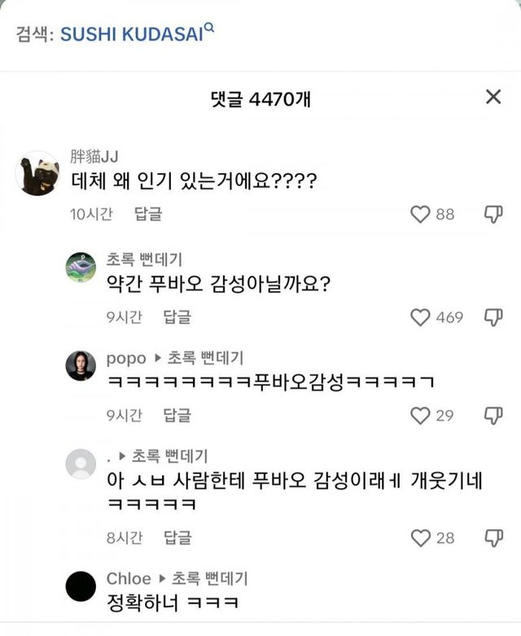Image resolution: width=521 pixels, height=636 pixels.
Task: Like the comment by 胖貓JJ
Action: tap(420, 214)
